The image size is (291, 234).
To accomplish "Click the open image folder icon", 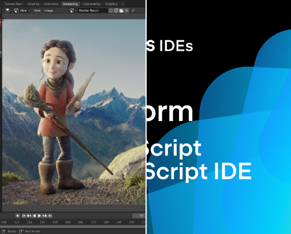I will [121, 10].
